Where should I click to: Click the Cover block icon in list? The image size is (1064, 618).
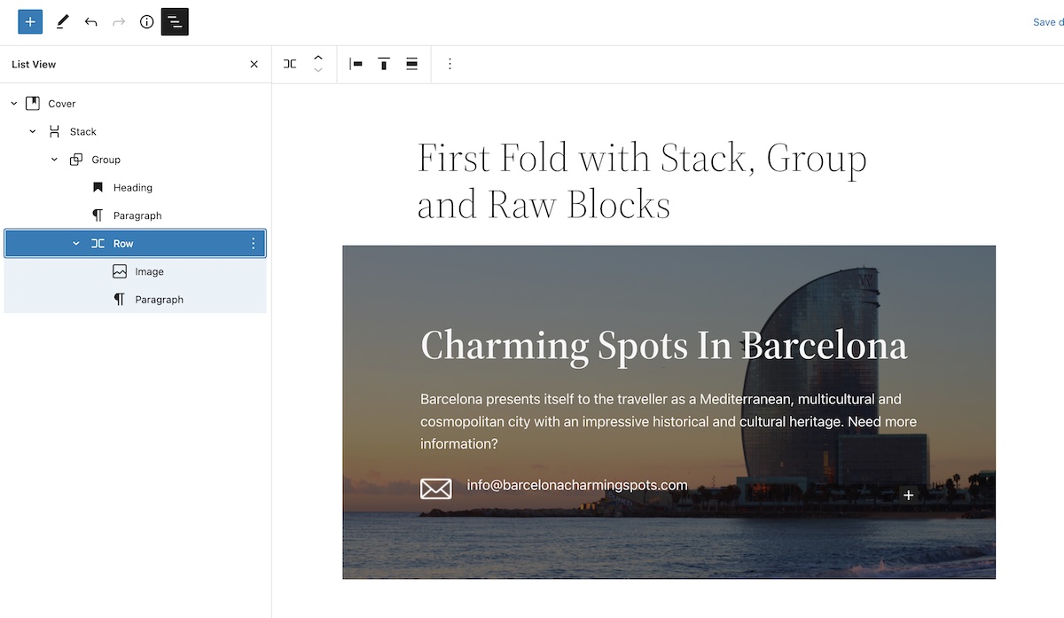click(33, 104)
